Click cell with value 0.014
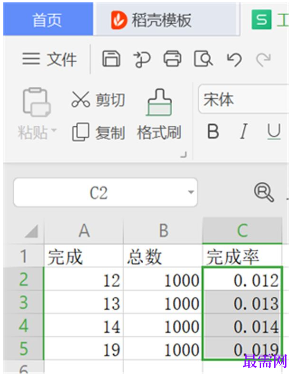This screenshot has width=296, height=376. pyautogui.click(x=242, y=325)
